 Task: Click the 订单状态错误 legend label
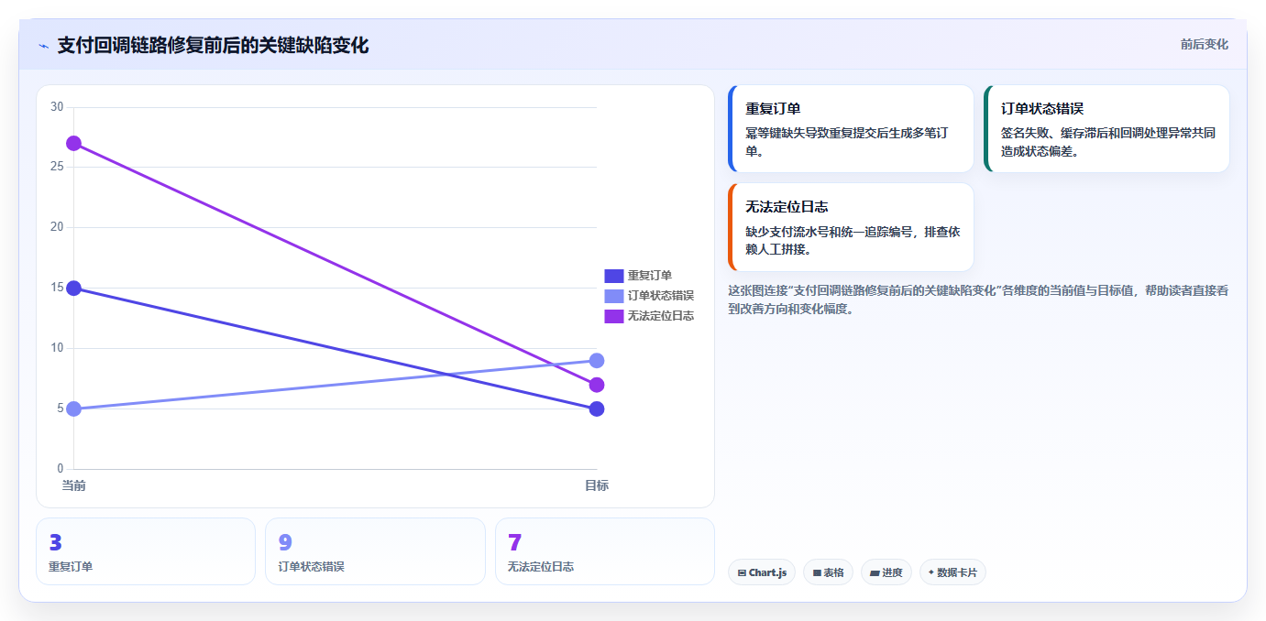pos(661,296)
